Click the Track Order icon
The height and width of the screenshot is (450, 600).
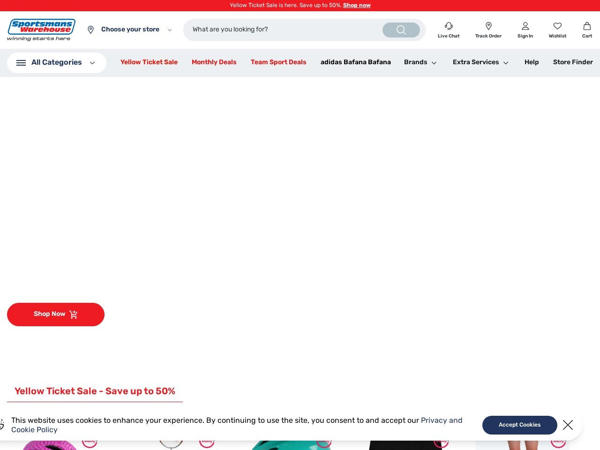[x=488, y=26]
